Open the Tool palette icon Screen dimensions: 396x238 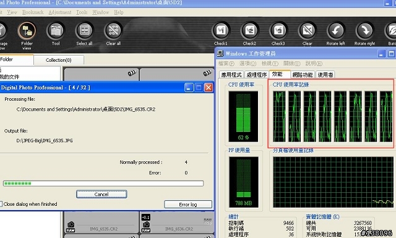click(x=56, y=30)
